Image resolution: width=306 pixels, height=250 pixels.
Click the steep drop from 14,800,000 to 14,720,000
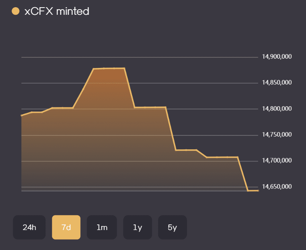(171, 129)
